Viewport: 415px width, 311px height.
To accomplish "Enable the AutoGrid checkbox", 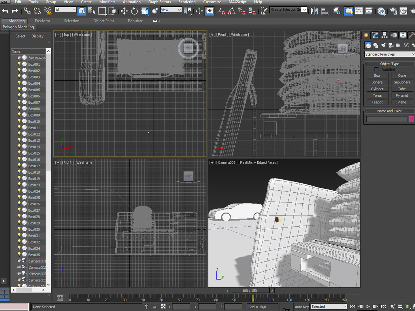I will pyautogui.click(x=376, y=69).
